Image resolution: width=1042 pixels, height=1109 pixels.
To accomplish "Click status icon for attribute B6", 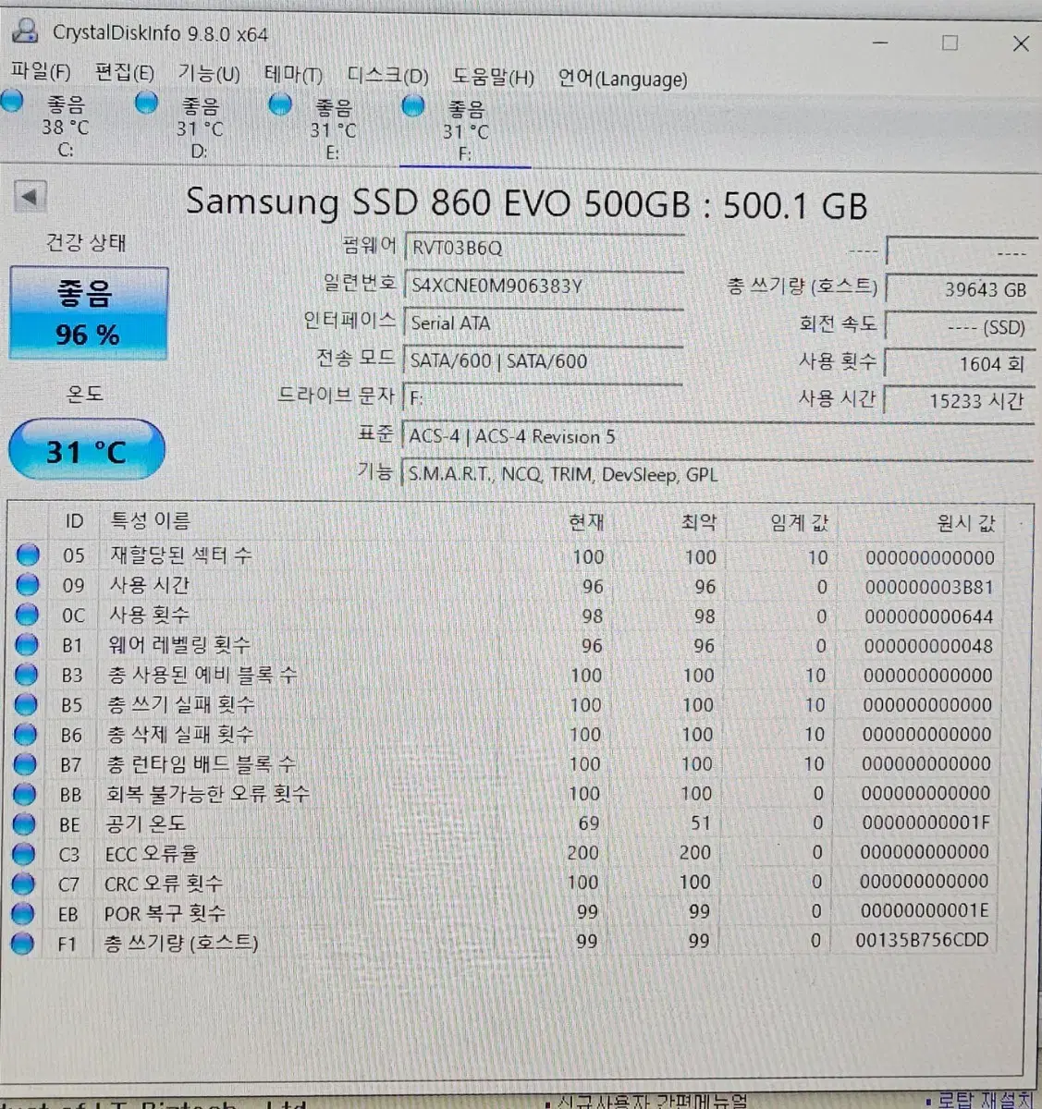I will pos(26,734).
